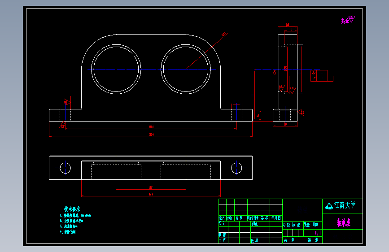The width and height of the screenshot is (389, 252).
Task: Select the 174 housing-width dimension in top view
Action: 151,194
